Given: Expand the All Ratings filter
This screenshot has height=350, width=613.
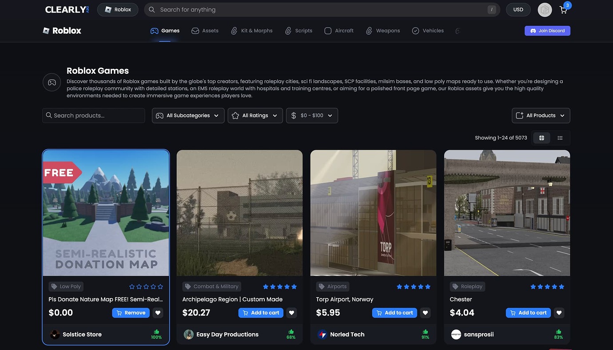Looking at the screenshot, I should [x=255, y=115].
